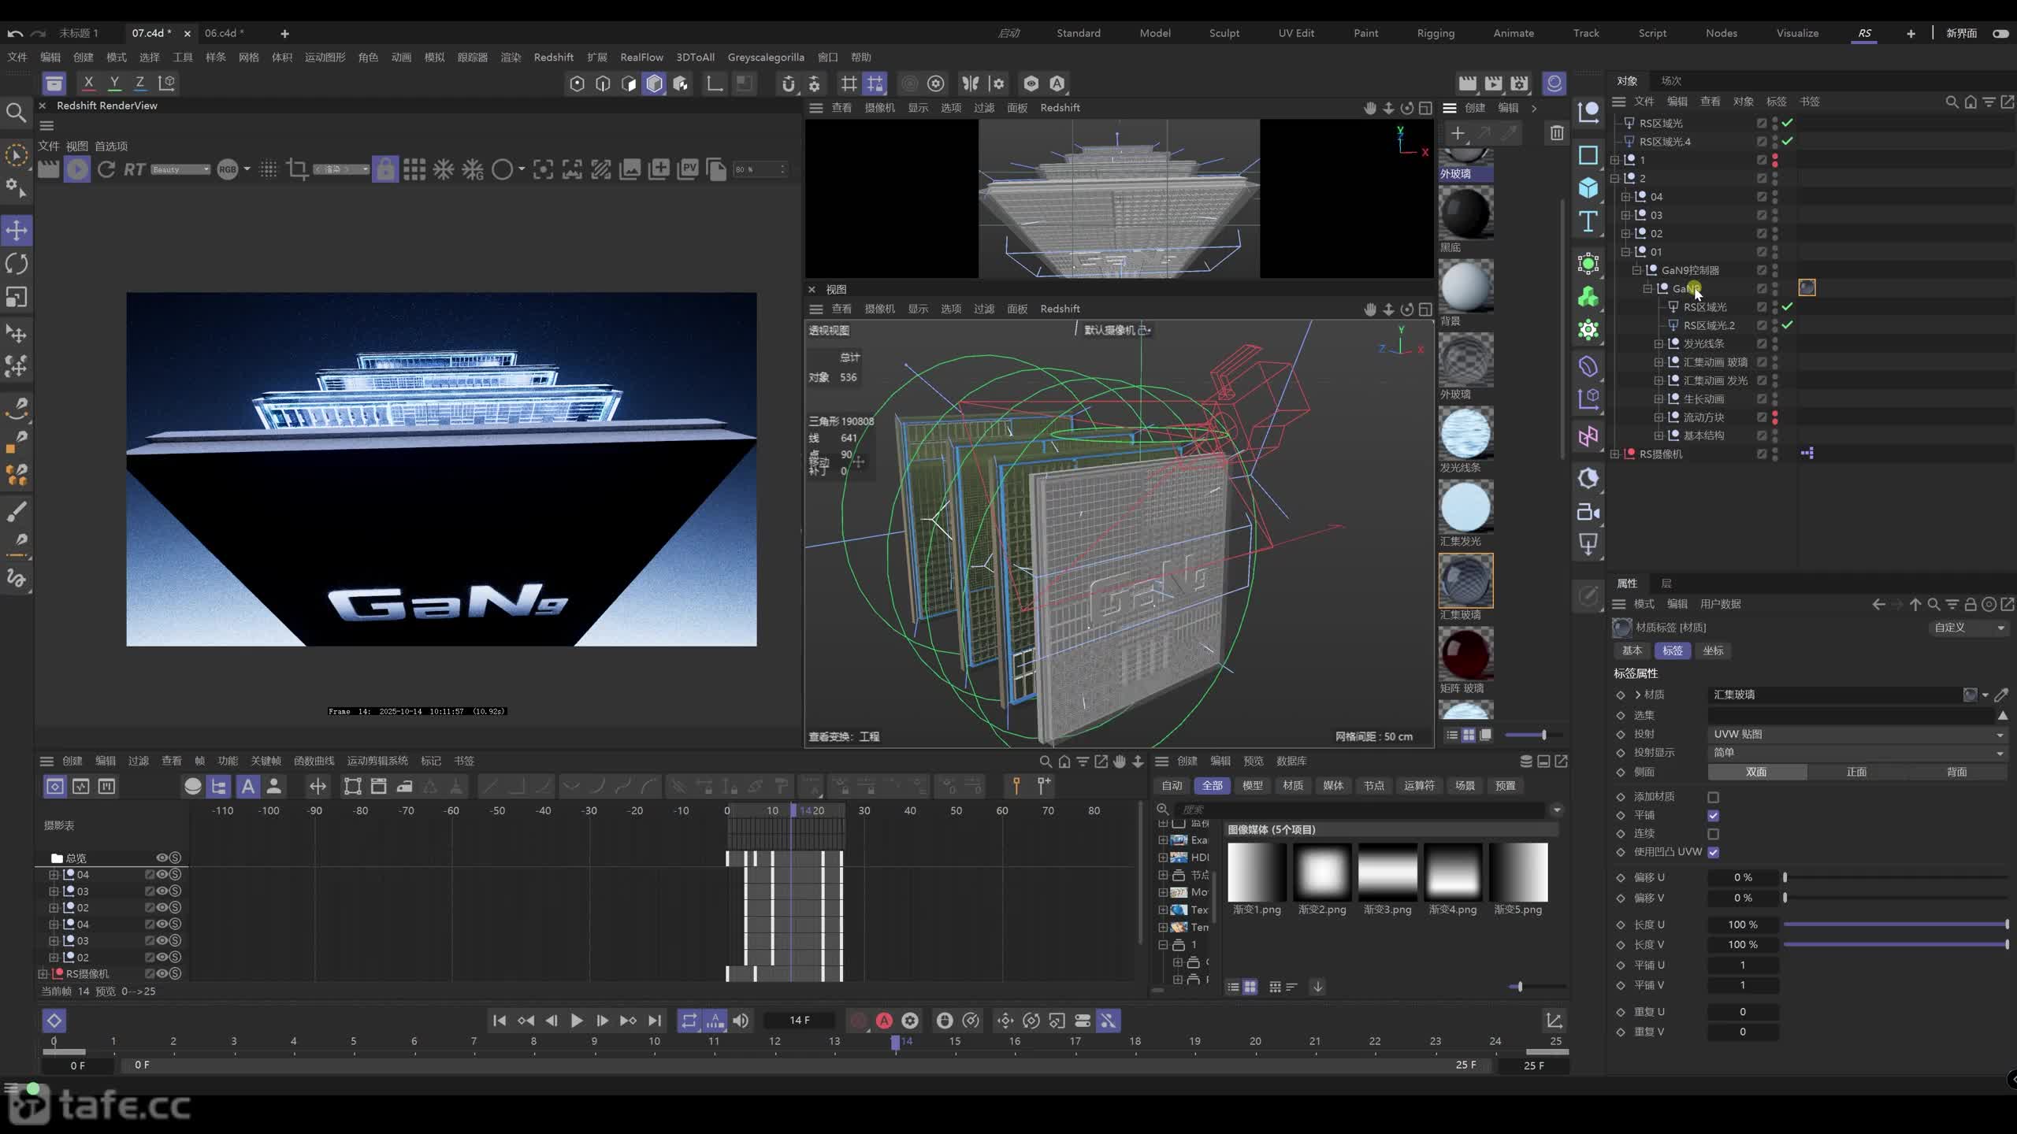This screenshot has height=1134, width=2017.
Task: Toggle the 添加材质 checkbox
Action: pyautogui.click(x=1713, y=797)
